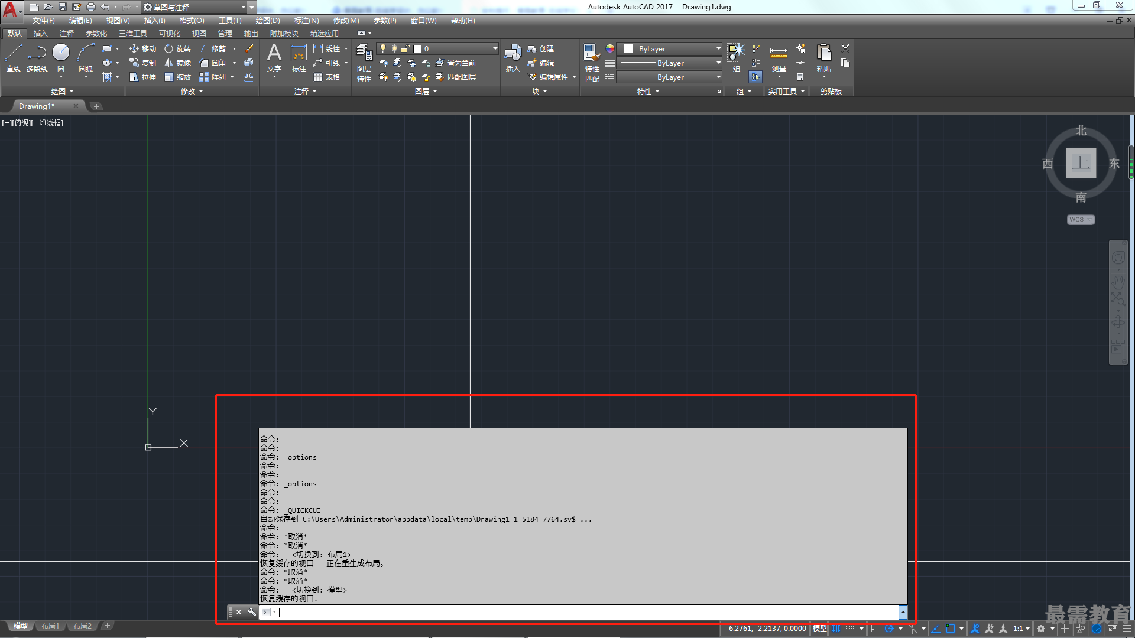Click Set Current (置为当前) layer button
The height and width of the screenshot is (638, 1135).
[456, 63]
